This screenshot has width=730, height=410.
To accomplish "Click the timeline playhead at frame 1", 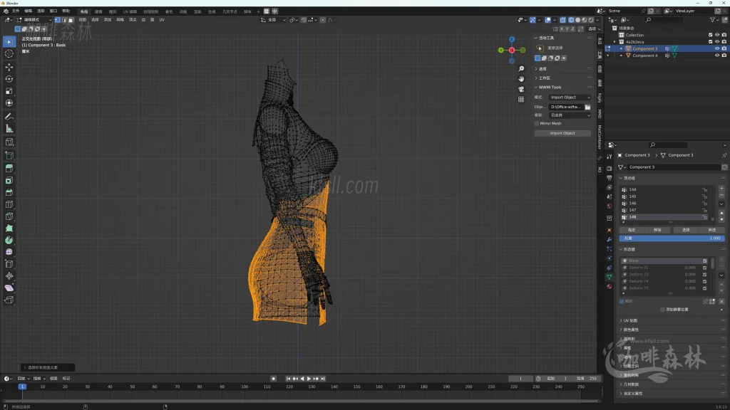I will click(22, 387).
